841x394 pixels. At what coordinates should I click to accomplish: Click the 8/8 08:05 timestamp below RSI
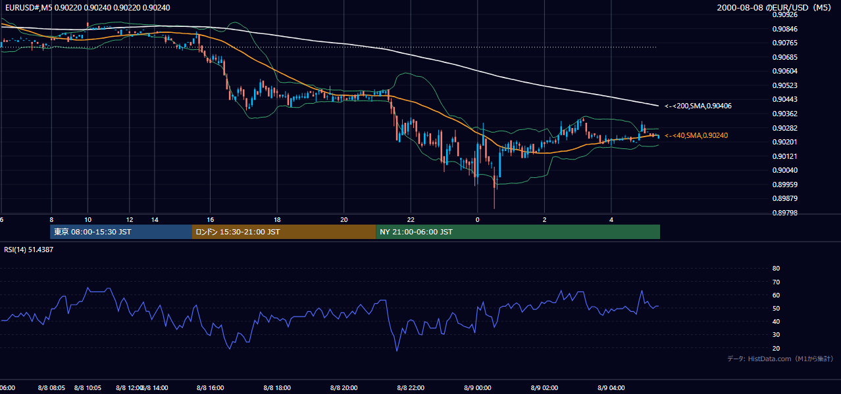click(x=51, y=388)
